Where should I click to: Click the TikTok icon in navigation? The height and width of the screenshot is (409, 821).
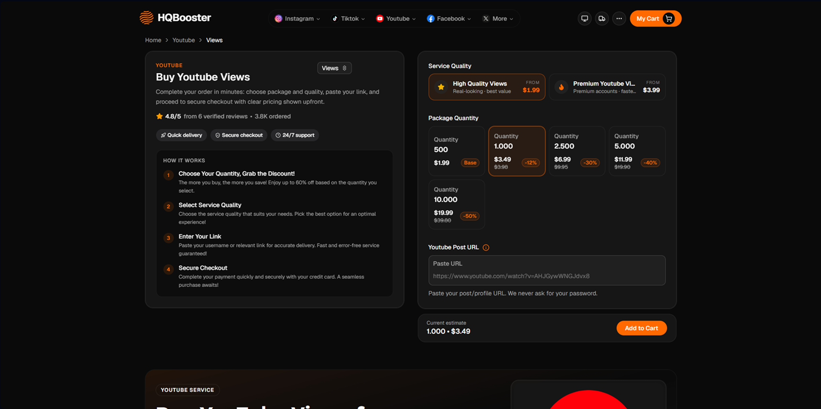[x=335, y=19]
